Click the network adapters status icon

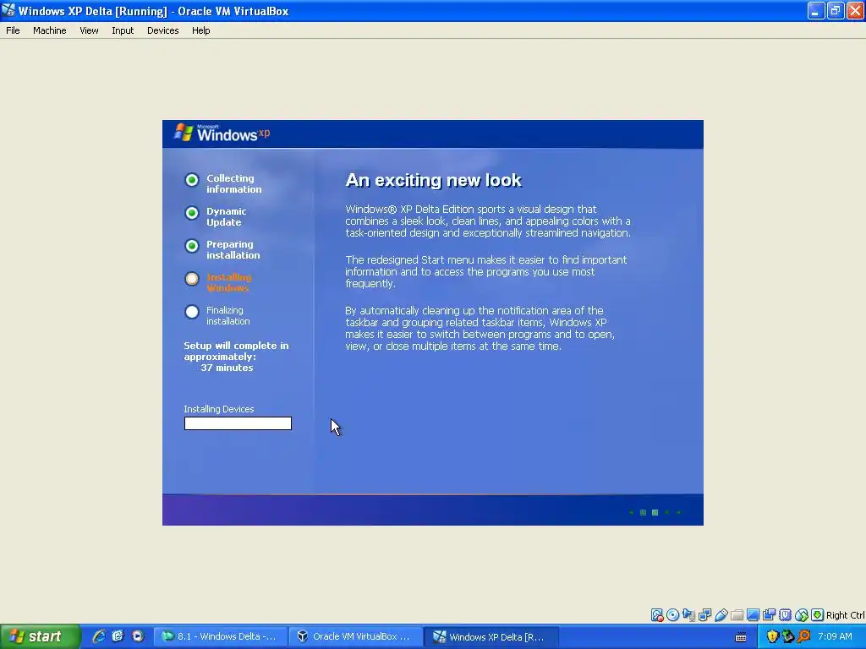point(704,615)
